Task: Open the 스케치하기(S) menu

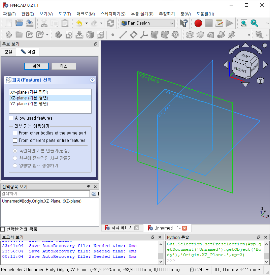Action: tap(113, 14)
